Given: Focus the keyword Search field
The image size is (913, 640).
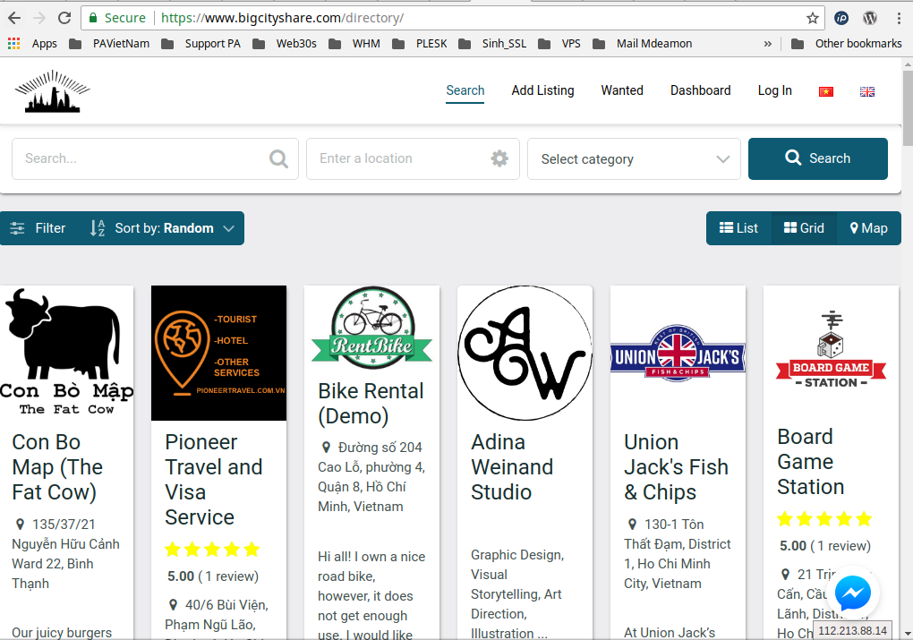Looking at the screenshot, I should pyautogui.click(x=155, y=158).
